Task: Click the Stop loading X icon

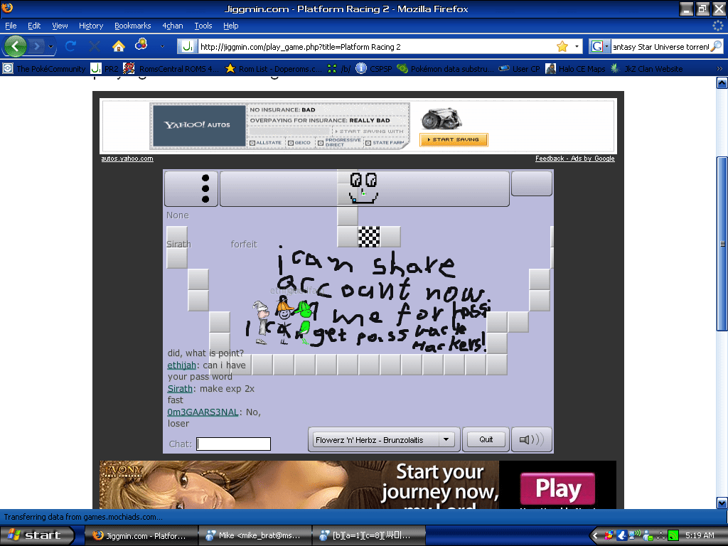Action: coord(95,46)
